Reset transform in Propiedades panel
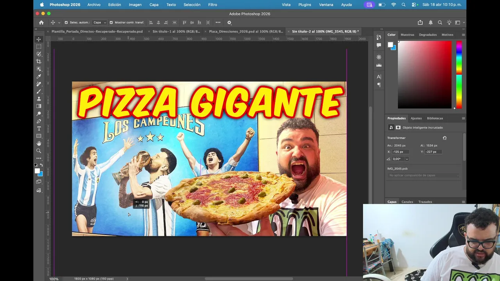 (445, 138)
